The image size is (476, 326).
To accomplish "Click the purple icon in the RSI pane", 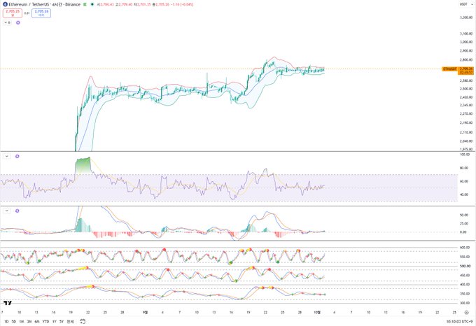I will tap(17, 156).
